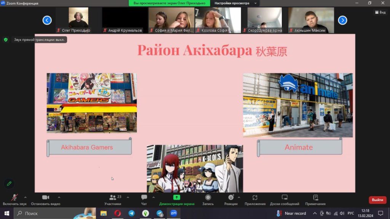
Task: Click the Akihabara Gamers caption
Action: (x=89, y=147)
